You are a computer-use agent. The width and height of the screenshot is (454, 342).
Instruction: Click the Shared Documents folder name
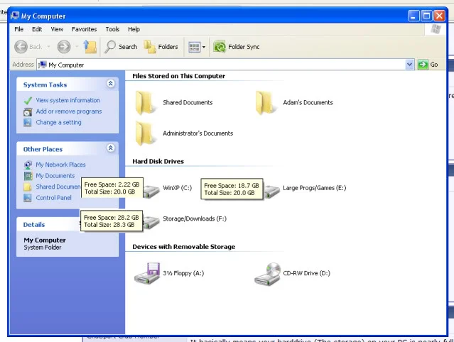188,103
